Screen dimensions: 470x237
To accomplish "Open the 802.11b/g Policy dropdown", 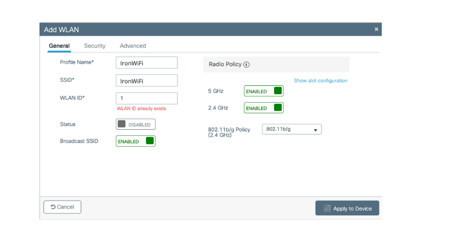I will point(291,129).
